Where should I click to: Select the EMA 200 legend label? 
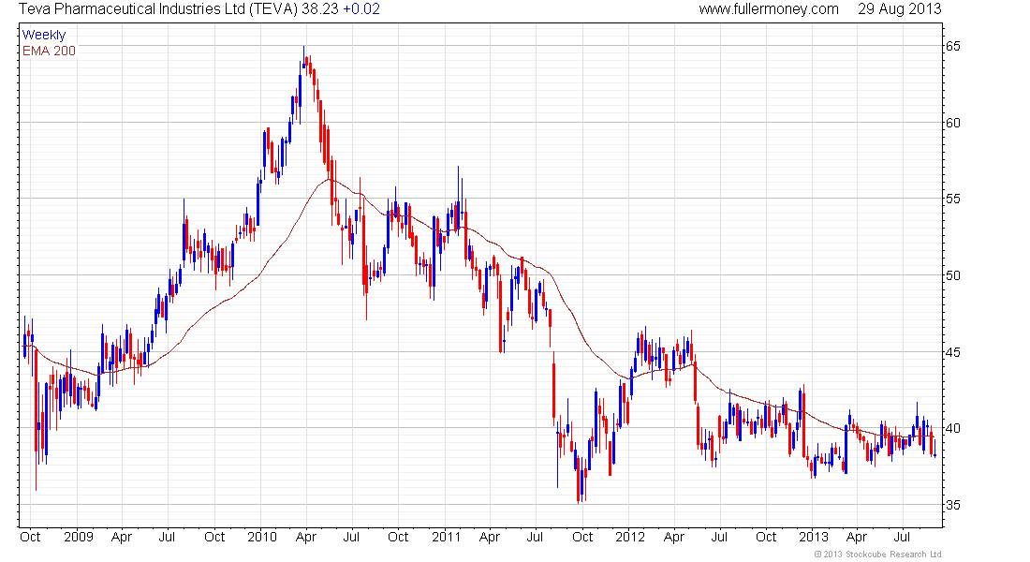point(50,51)
